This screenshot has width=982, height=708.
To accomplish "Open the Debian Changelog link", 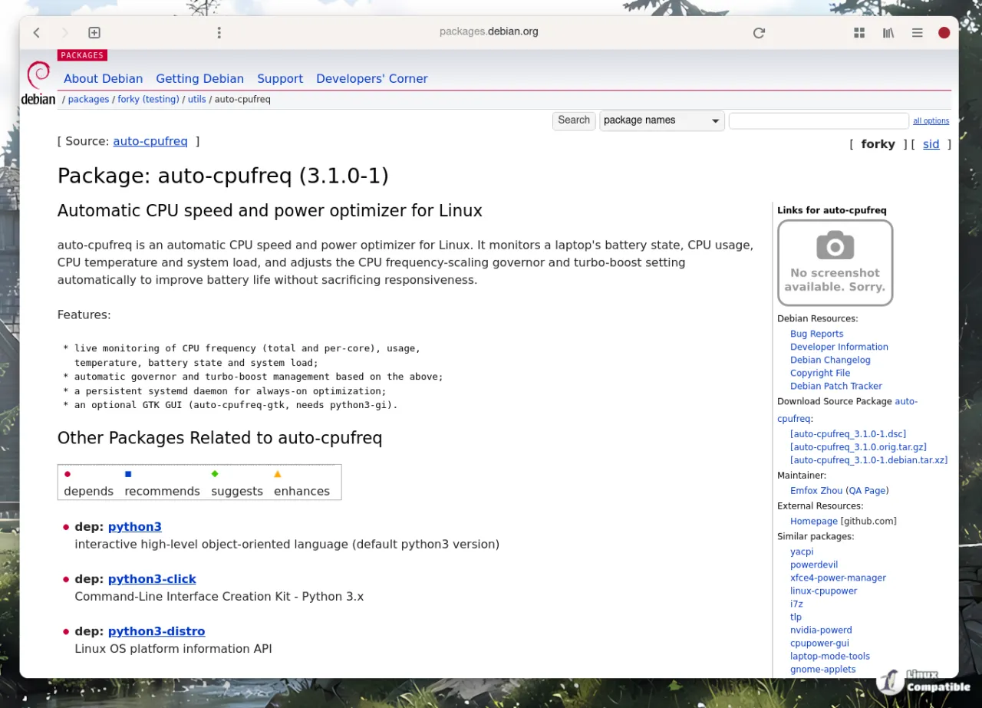I will pos(830,360).
